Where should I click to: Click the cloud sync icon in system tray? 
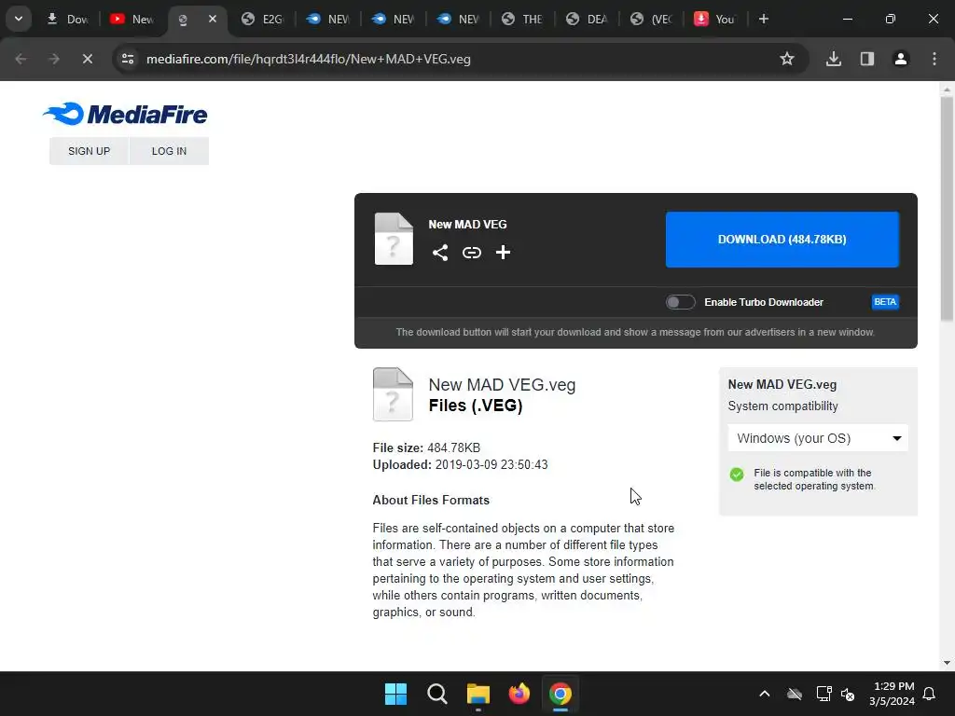[795, 694]
